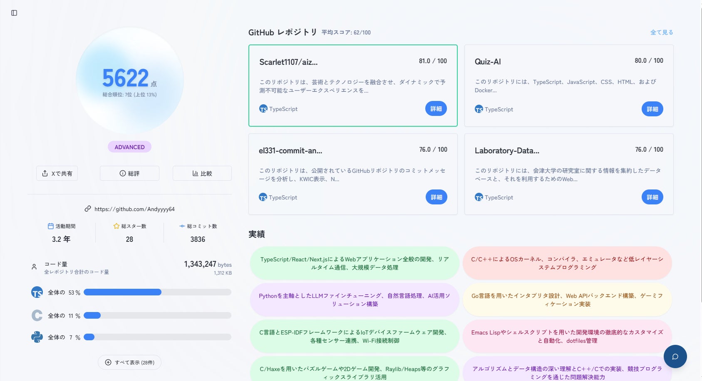The image size is (702, 381).
Task: Click the Python language icon in code stats
Action: click(x=37, y=337)
